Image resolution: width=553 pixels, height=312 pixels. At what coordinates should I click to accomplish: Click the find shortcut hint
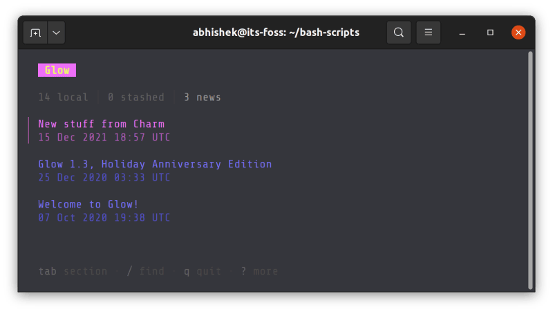click(x=145, y=271)
